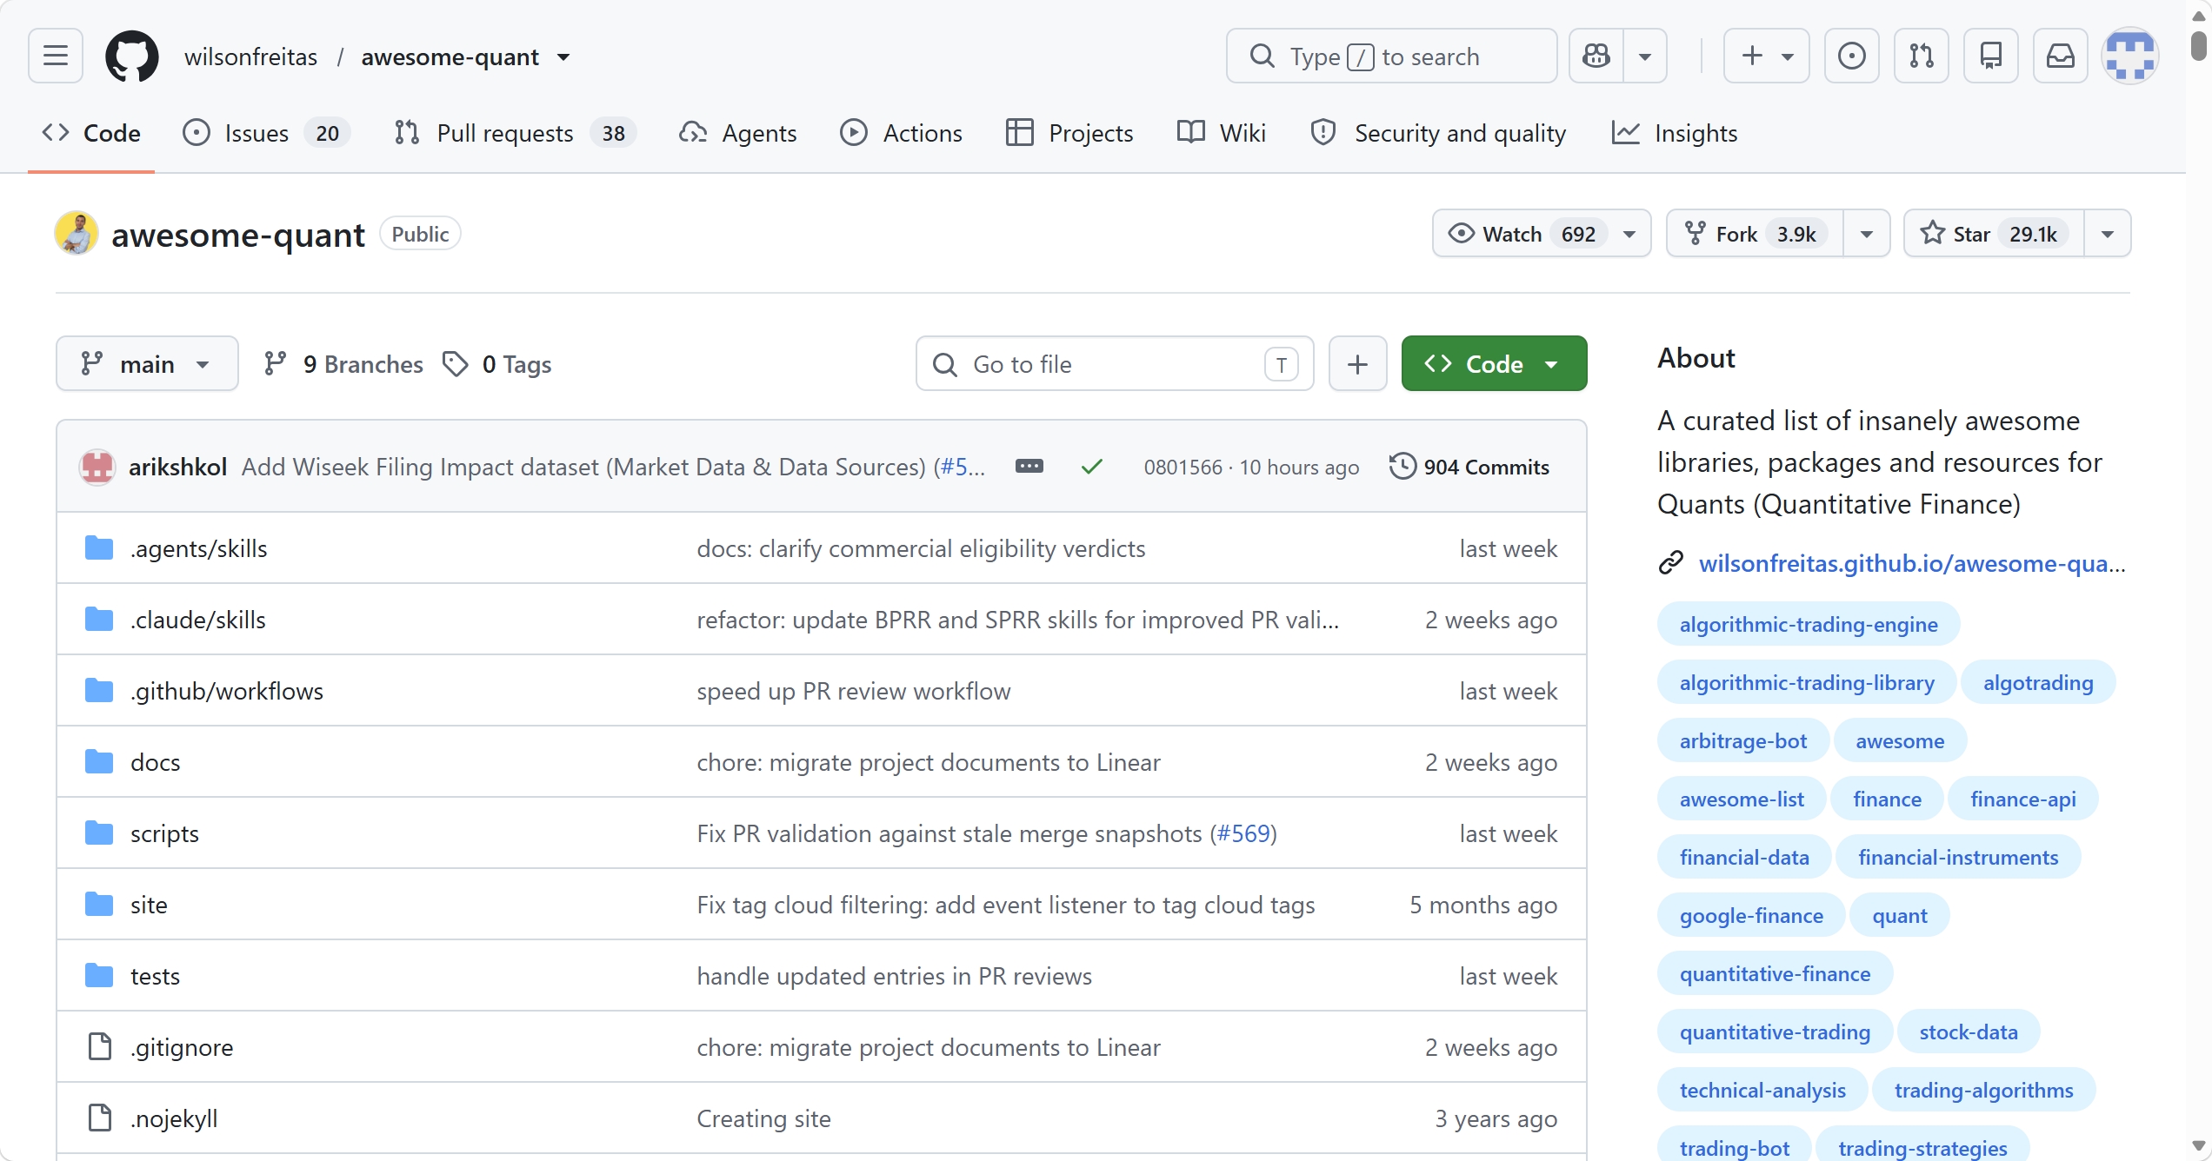Open the Actions tab

tap(902, 133)
